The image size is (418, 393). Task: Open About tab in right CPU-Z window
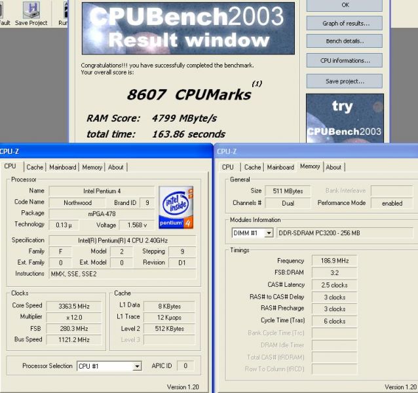pyautogui.click(x=333, y=167)
